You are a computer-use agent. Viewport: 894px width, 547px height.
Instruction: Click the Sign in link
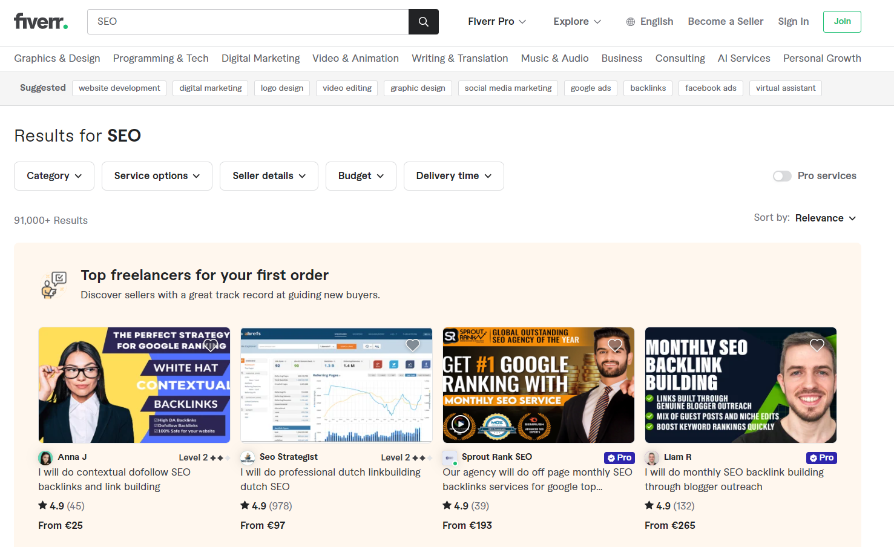pos(793,22)
